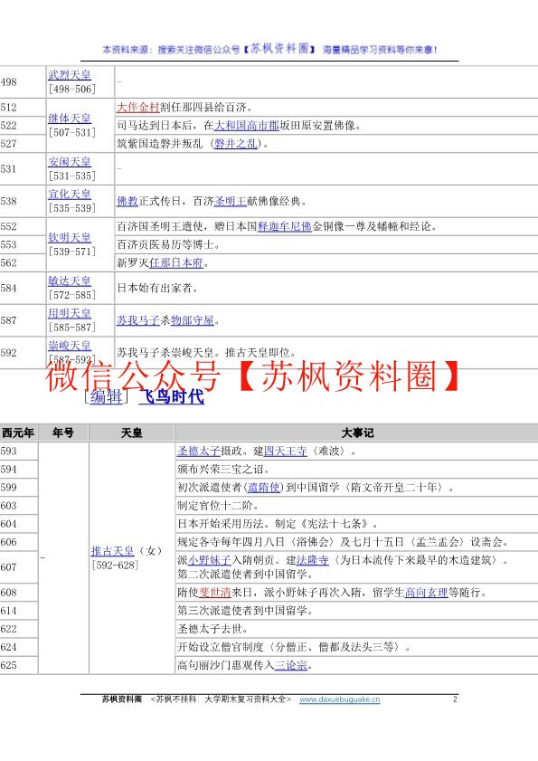The width and height of the screenshot is (538, 761).
Task: Open the 四天王寺 link
Action: [x=285, y=452]
